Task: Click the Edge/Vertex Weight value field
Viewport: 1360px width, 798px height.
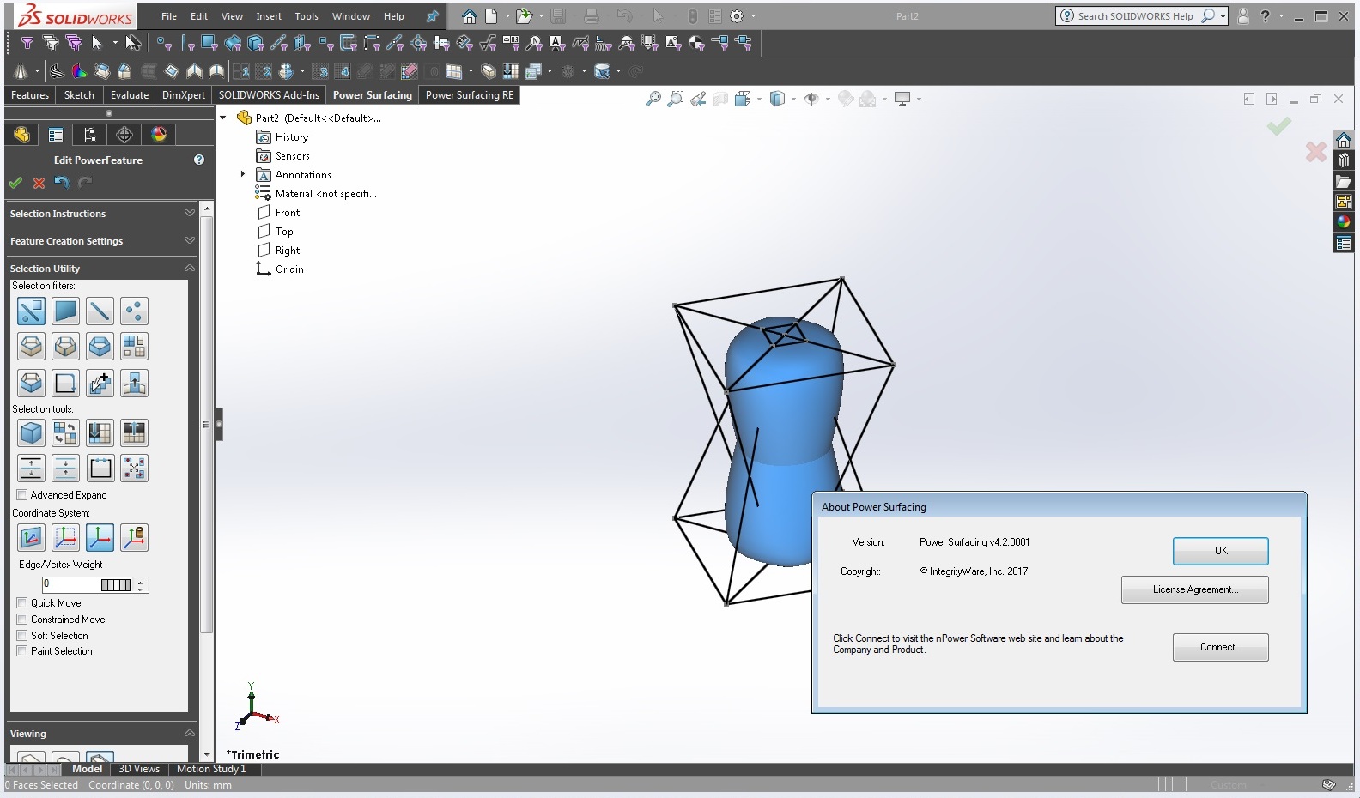Action: (72, 585)
